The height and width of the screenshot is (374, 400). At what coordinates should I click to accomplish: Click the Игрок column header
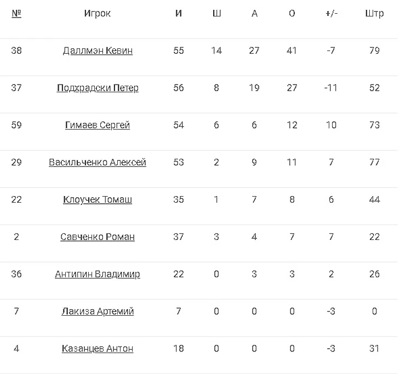pyautogui.click(x=98, y=14)
